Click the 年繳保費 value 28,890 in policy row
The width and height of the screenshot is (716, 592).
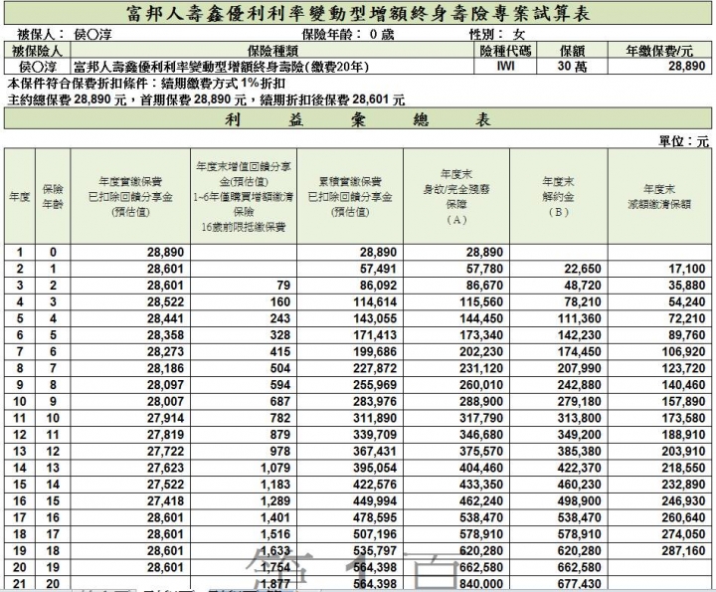click(x=687, y=67)
